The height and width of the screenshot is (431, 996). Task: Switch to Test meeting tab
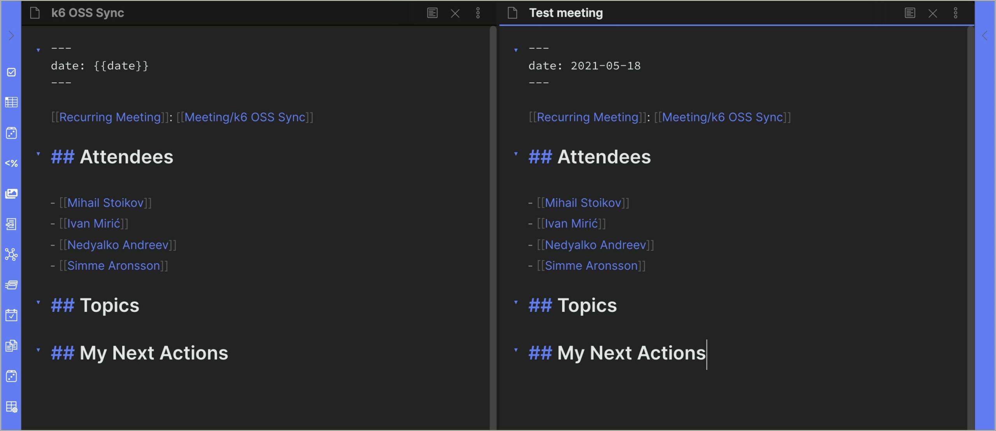566,13
